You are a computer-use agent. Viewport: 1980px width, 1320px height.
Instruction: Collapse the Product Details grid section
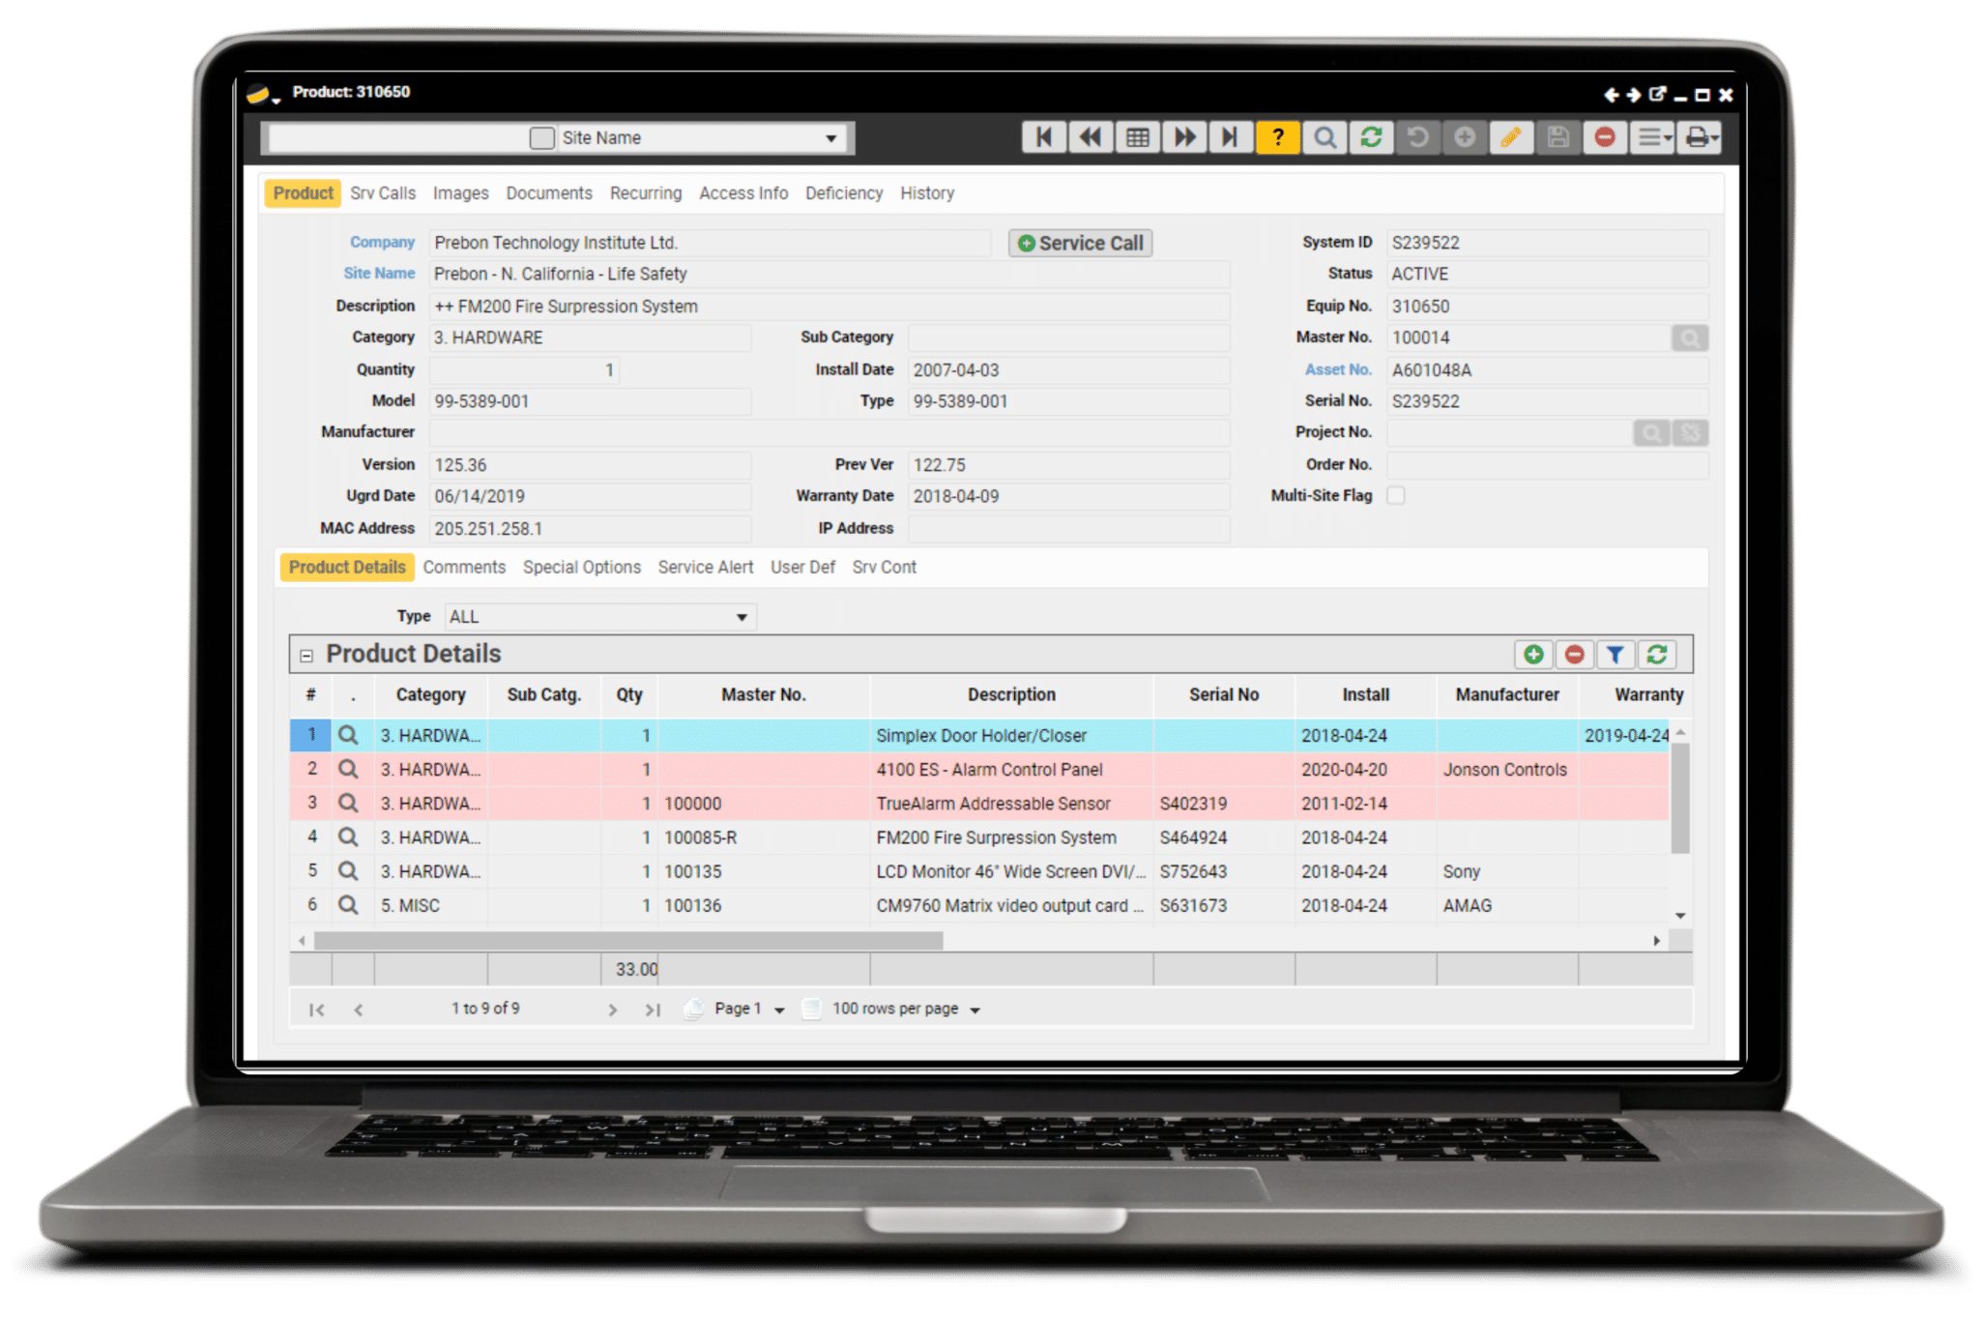click(x=306, y=656)
